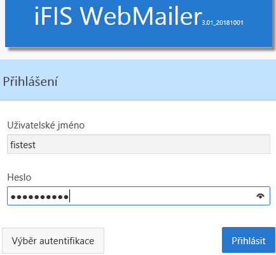The height and width of the screenshot is (255, 276).
Task: Click the masked password dots
Action: (39, 197)
